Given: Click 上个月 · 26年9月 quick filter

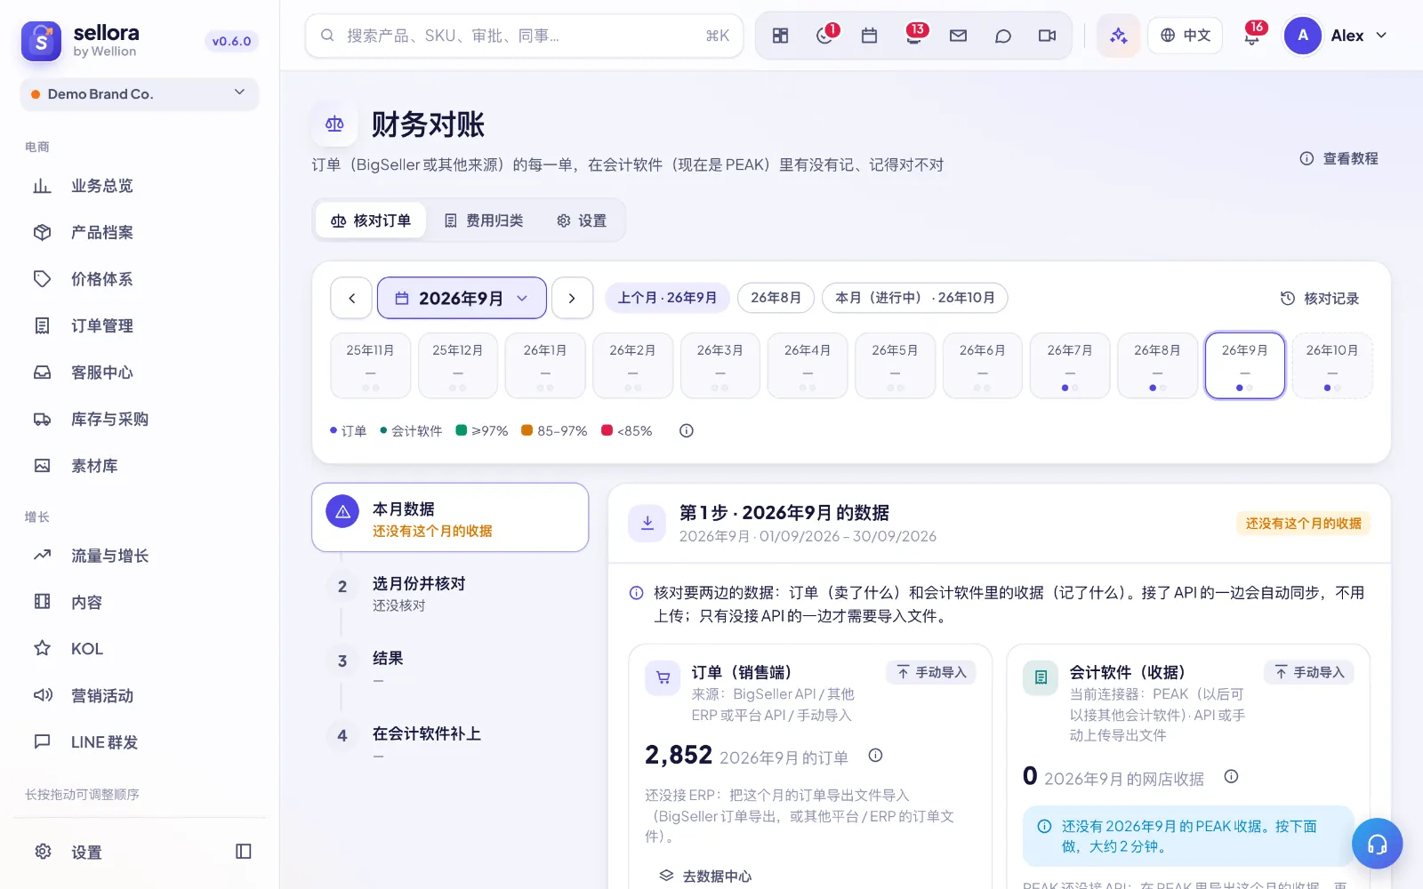Looking at the screenshot, I should coord(667,298).
